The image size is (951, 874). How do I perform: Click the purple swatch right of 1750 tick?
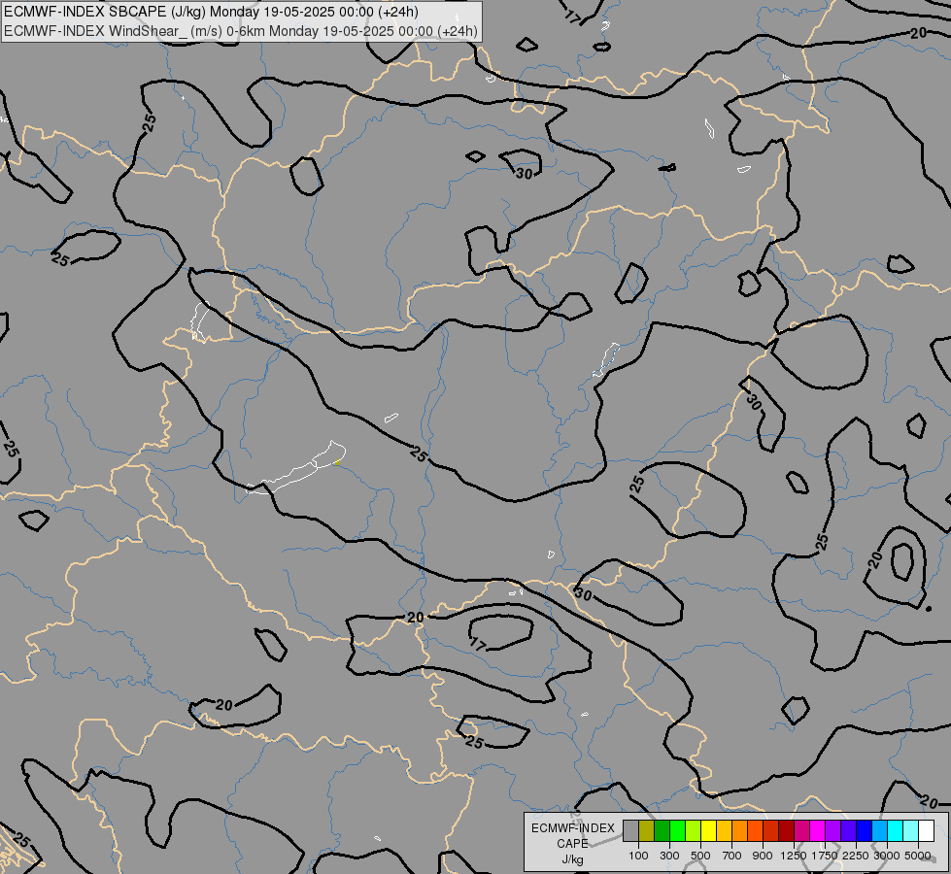pos(832,830)
